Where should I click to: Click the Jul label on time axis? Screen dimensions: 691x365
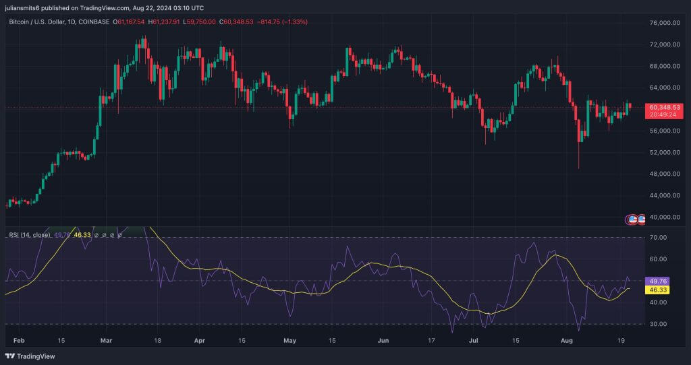tap(474, 340)
